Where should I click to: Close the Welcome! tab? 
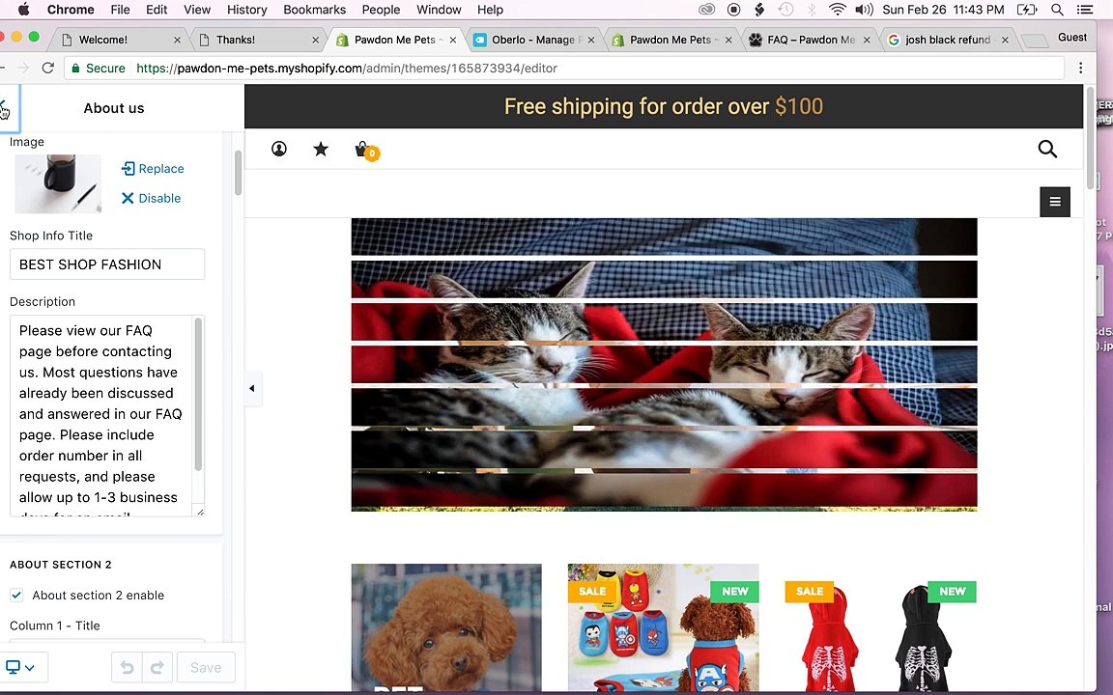[x=178, y=41]
